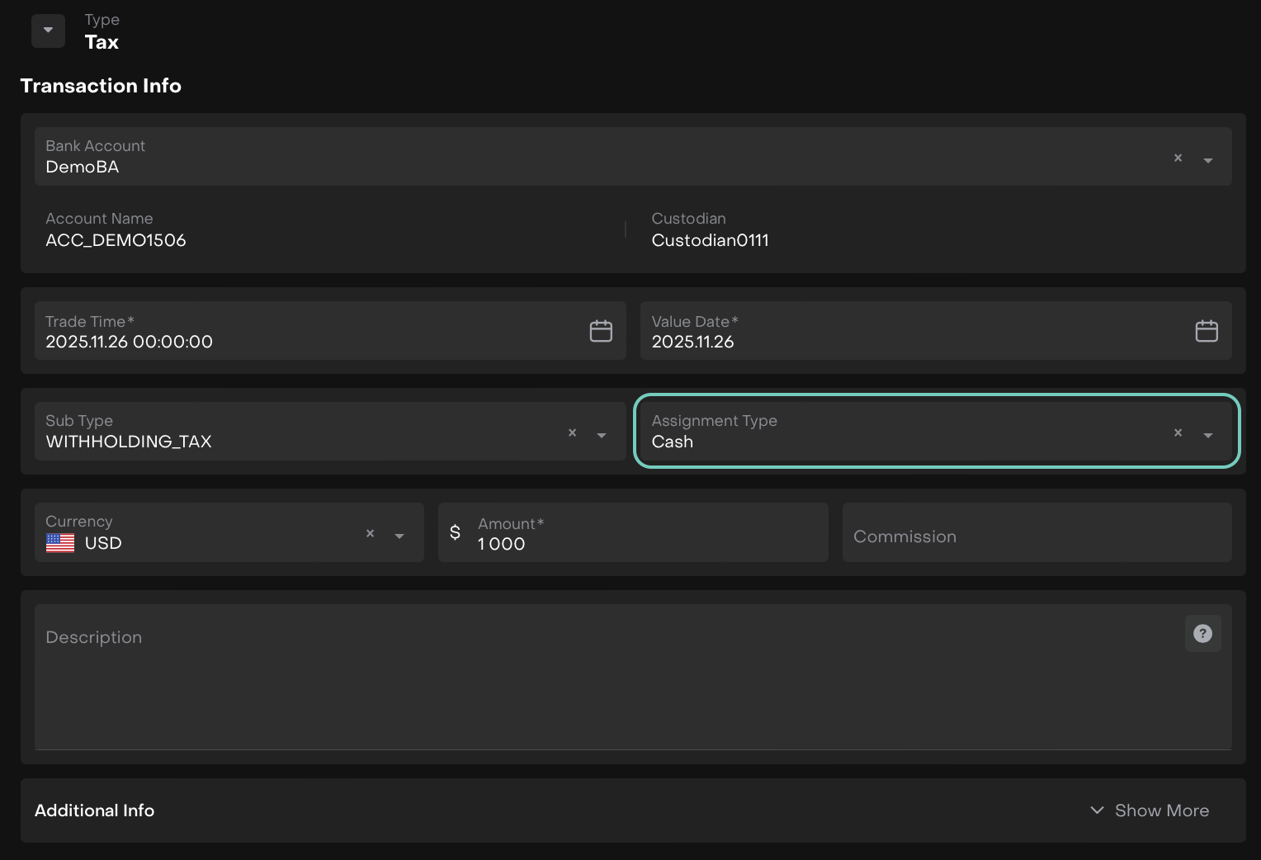Open the Currency dropdown arrow
Image resolution: width=1261 pixels, height=860 pixels.
tap(399, 536)
